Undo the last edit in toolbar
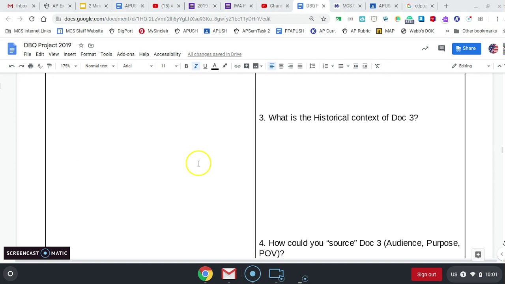505x284 pixels. pyautogui.click(x=12, y=66)
